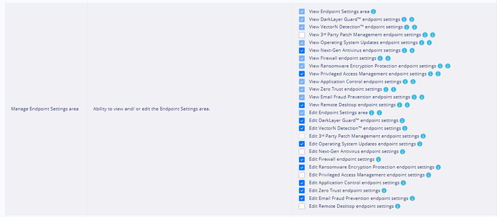Image resolution: width=497 pixels, height=217 pixels.
Task: Select the 'Manage Endpoint Settings area' cell text
Action: point(45,109)
